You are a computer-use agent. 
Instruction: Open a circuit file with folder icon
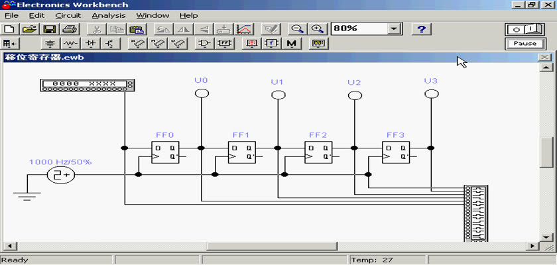click(29, 29)
